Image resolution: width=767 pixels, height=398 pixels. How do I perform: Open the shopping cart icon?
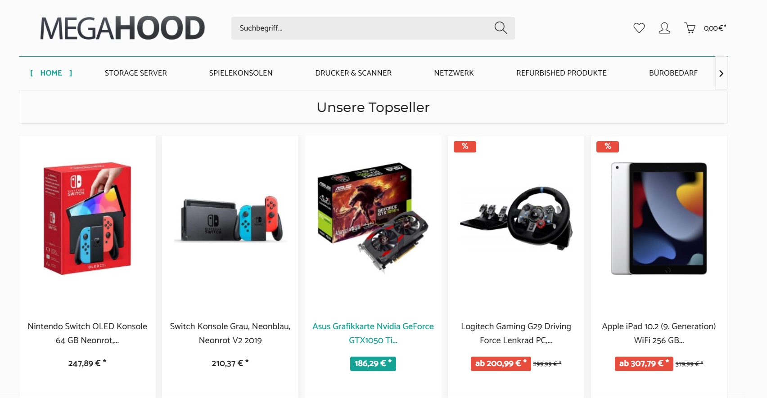[x=690, y=28]
